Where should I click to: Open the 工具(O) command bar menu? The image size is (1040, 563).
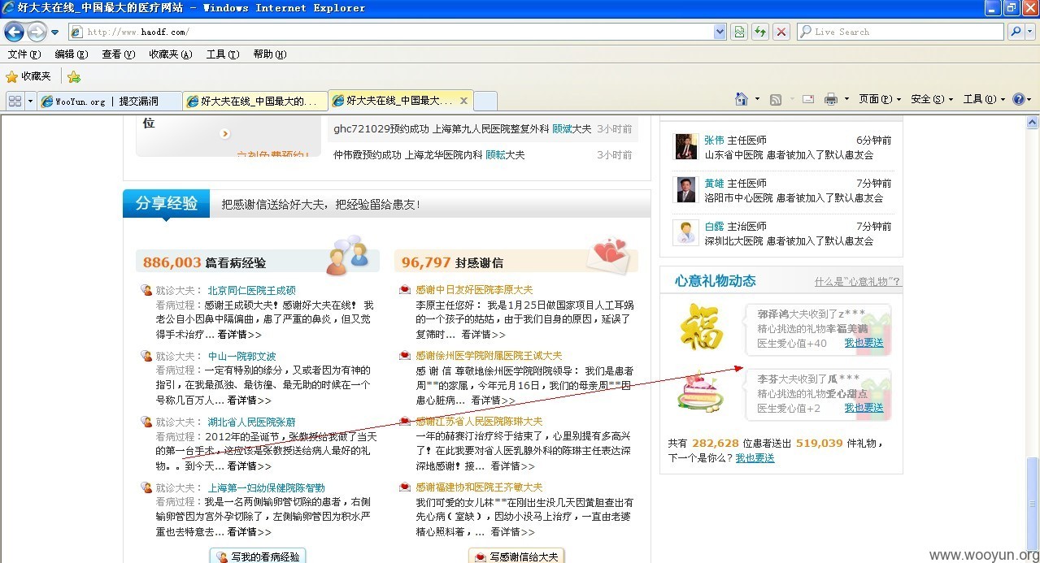pos(984,99)
